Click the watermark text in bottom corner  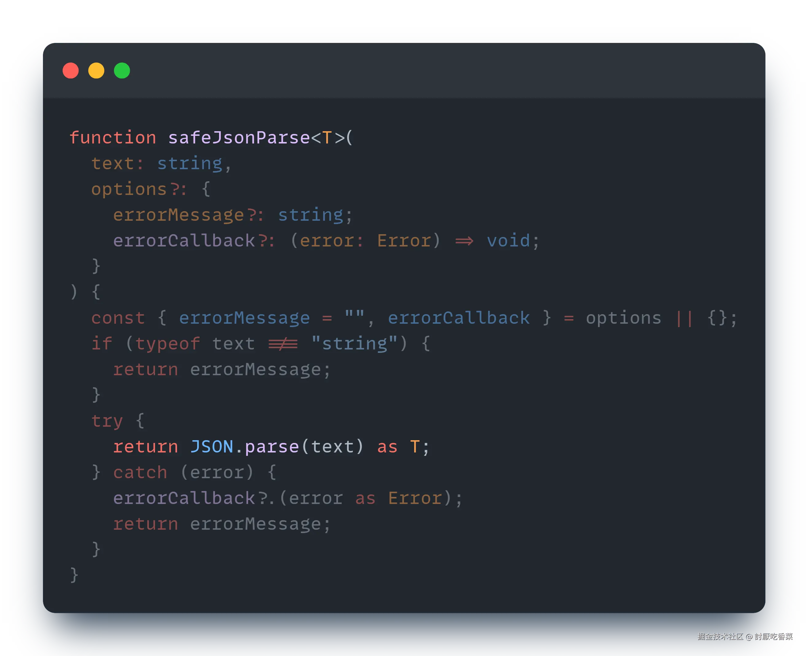744,636
